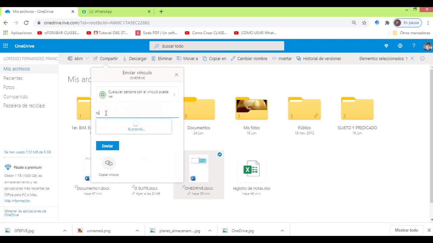The width and height of the screenshot is (433, 243).
Task: Expand unnamed.png download options
Action: click(x=137, y=231)
